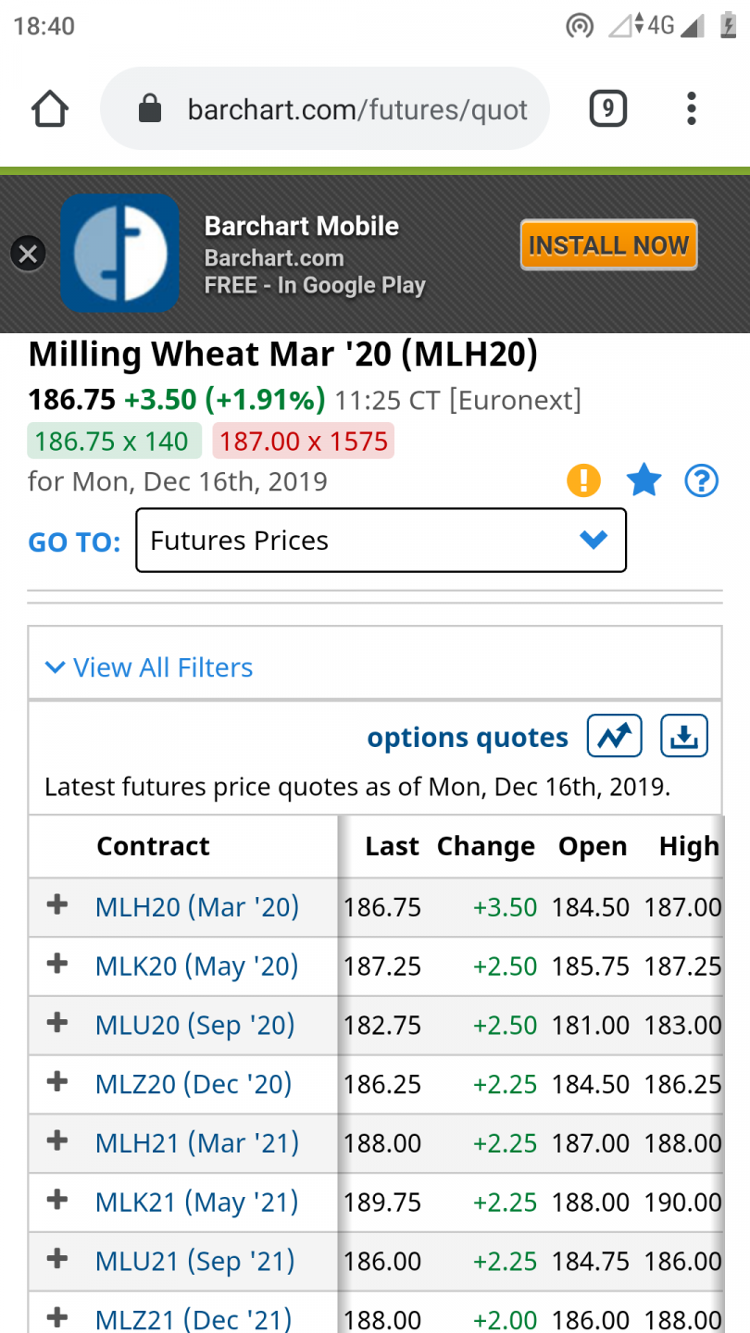750x1333 pixels.
Task: Dismiss the Barchart Mobile ad banner
Action: [x=28, y=253]
